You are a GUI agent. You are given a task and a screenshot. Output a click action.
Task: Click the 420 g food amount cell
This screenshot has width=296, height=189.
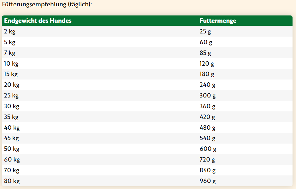207,117
